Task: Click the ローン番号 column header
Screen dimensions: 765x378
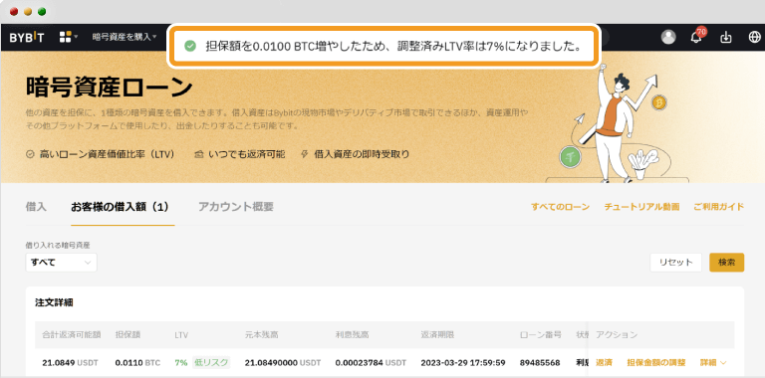Action: click(541, 334)
